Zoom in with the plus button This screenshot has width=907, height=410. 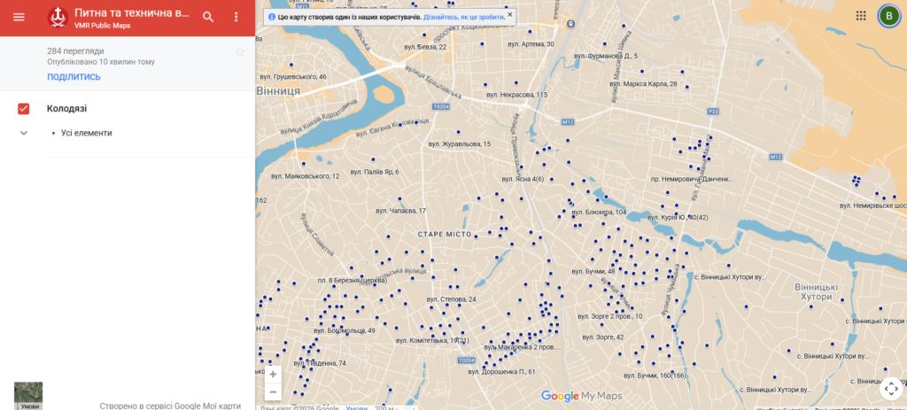[x=273, y=375]
